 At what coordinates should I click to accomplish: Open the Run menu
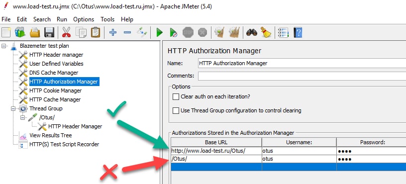click(x=62, y=19)
